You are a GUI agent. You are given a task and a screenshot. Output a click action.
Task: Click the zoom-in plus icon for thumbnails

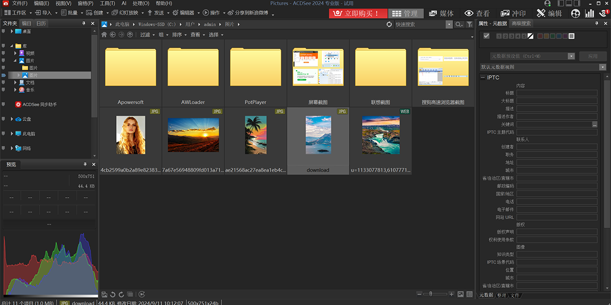(x=452, y=294)
